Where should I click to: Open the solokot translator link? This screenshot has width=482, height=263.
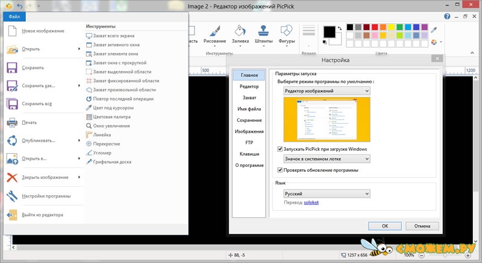click(311, 202)
